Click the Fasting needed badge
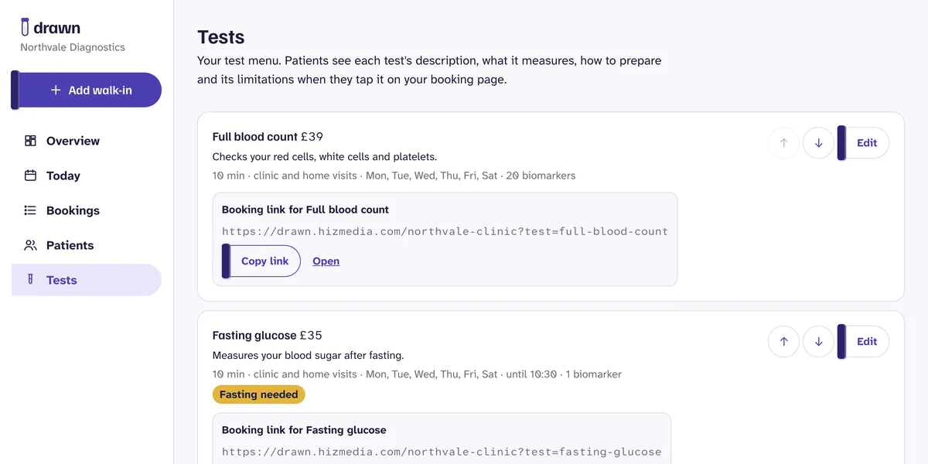This screenshot has height=464, width=928. click(x=259, y=394)
